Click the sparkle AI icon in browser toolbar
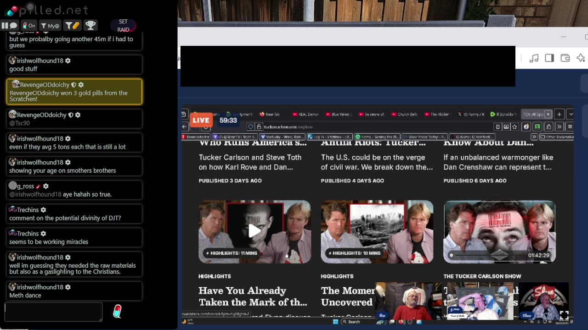Viewport: 588px width, 330px height. [x=581, y=58]
